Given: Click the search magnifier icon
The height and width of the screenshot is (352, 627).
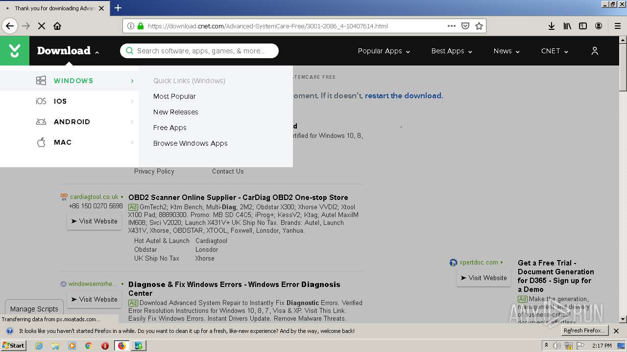Looking at the screenshot, I should coord(129,51).
